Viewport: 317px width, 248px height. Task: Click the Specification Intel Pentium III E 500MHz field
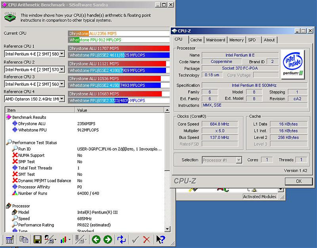click(x=254, y=85)
